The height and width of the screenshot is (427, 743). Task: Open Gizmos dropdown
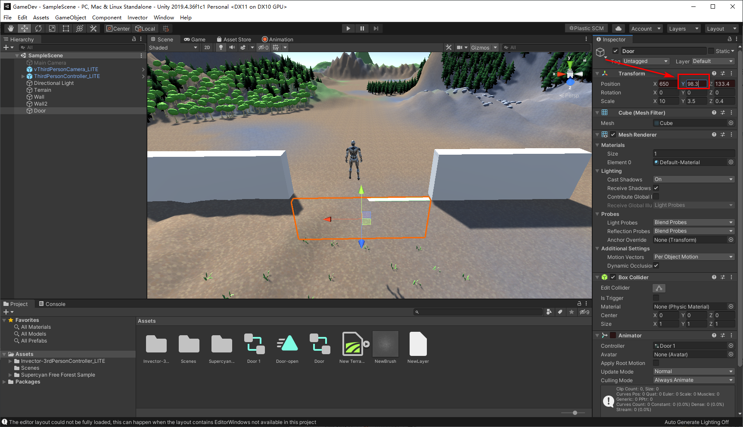click(484, 47)
